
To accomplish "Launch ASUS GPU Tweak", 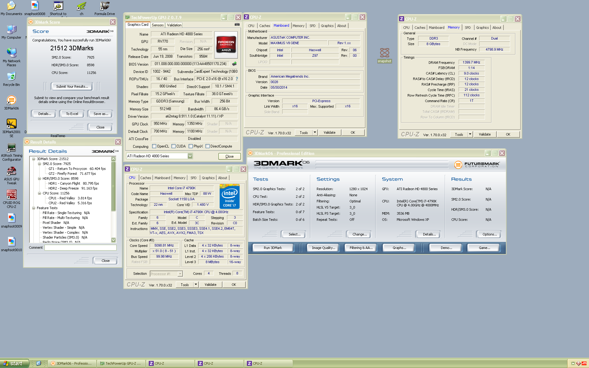I will (11, 176).
